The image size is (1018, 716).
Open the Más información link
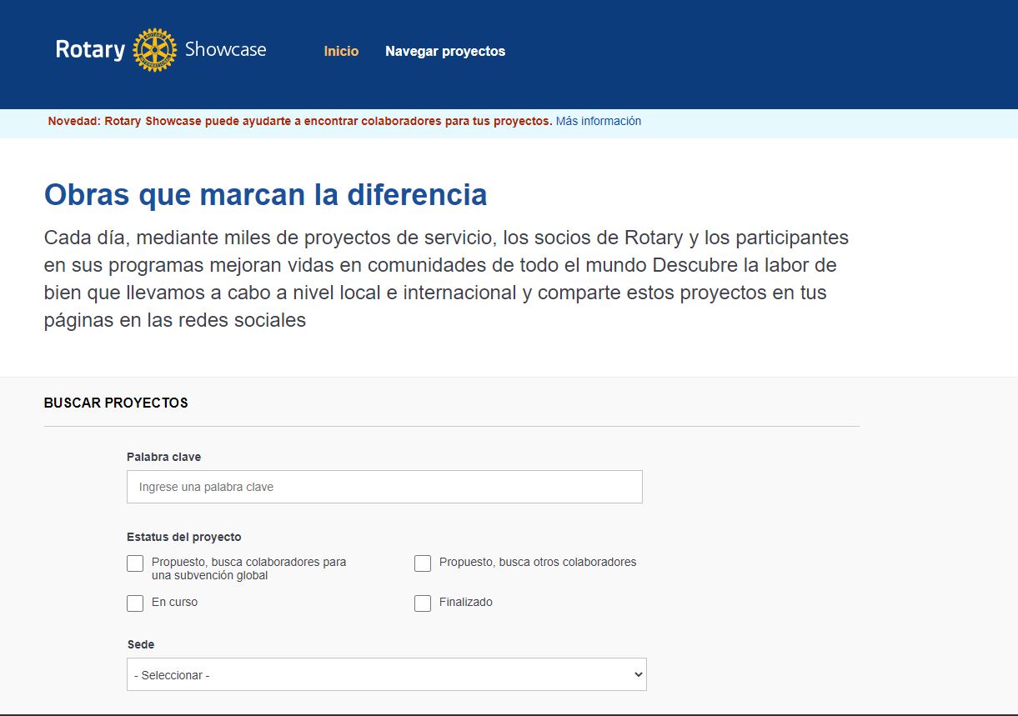(599, 121)
